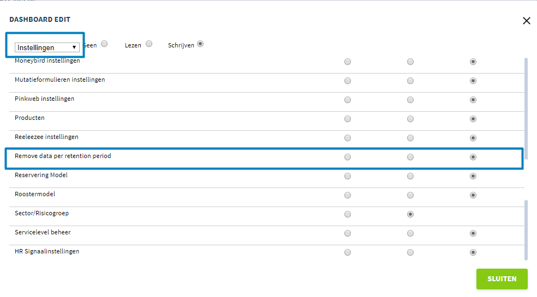Select the Remove data per retention period row label
Viewport: 537px width, 297px height.
point(63,156)
